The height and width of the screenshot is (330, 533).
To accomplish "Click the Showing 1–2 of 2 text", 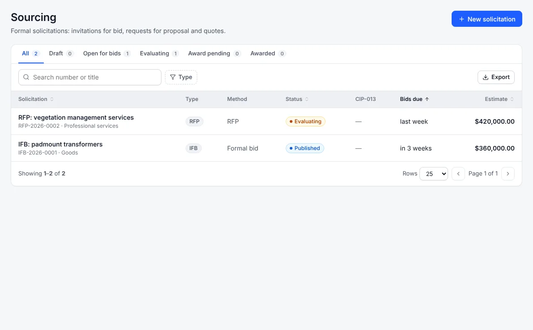I will (42, 174).
